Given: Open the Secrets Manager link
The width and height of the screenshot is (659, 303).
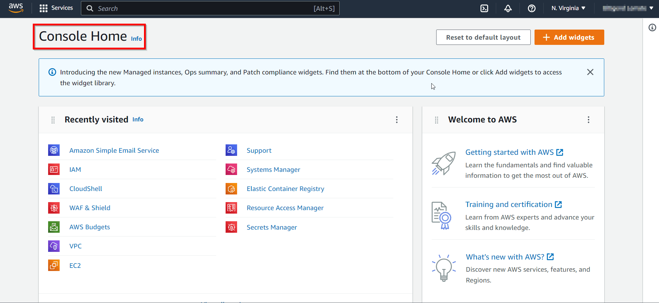Looking at the screenshot, I should click(x=272, y=227).
